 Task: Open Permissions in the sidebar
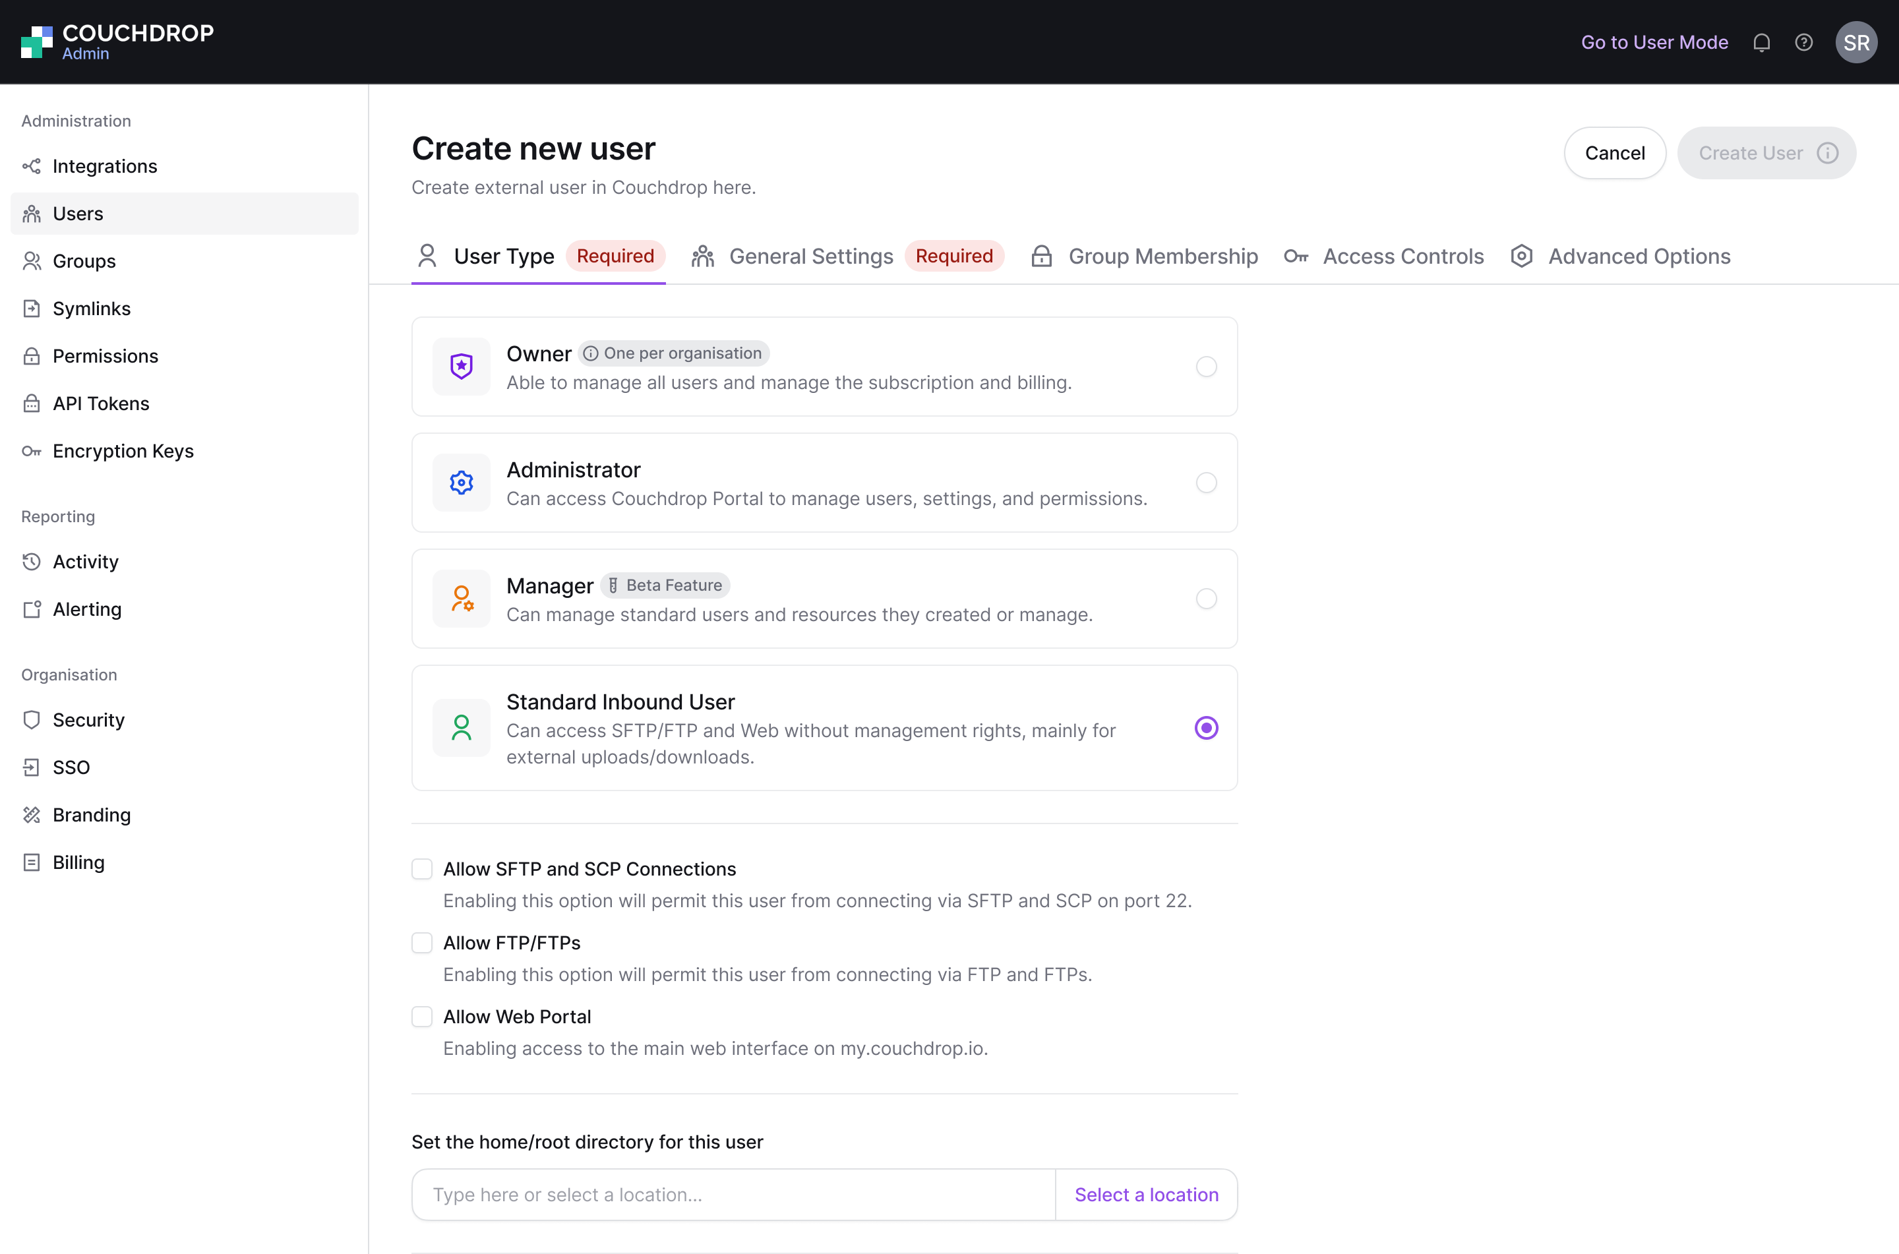coord(185,356)
